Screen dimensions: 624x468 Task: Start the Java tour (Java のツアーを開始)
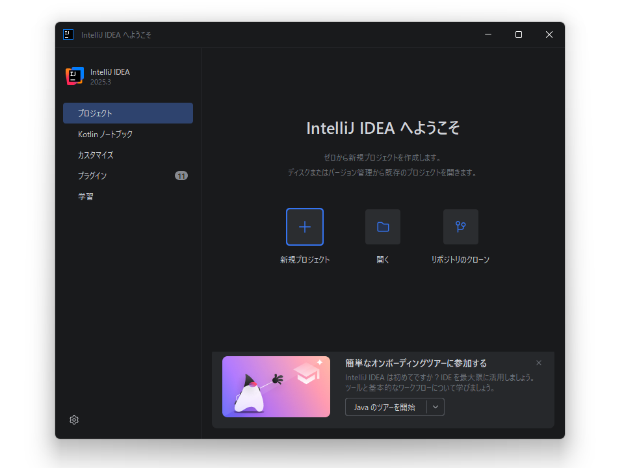click(x=385, y=407)
